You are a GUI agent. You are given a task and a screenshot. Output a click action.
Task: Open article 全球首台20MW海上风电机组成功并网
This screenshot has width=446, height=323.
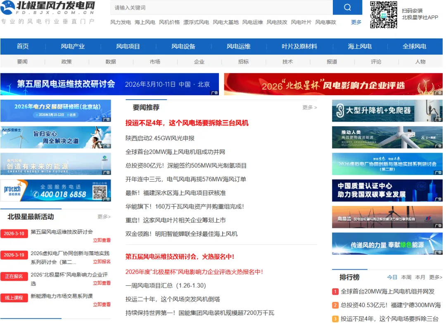[175, 152]
